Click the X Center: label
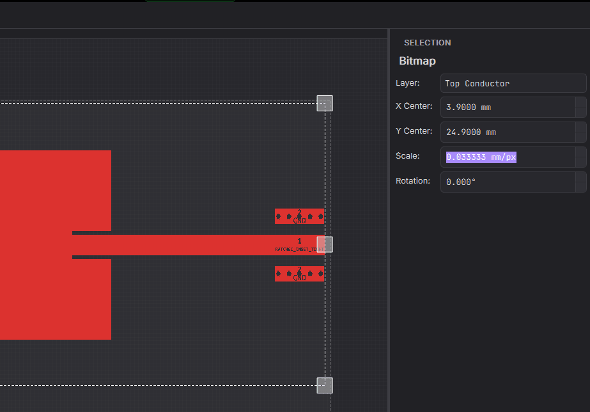 (x=414, y=106)
